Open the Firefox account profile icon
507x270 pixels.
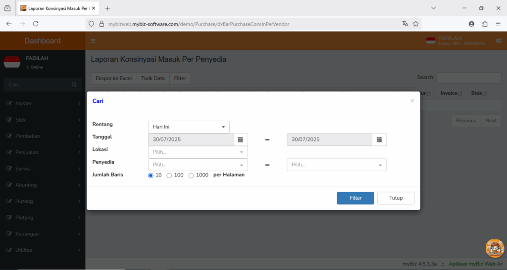[x=471, y=24]
